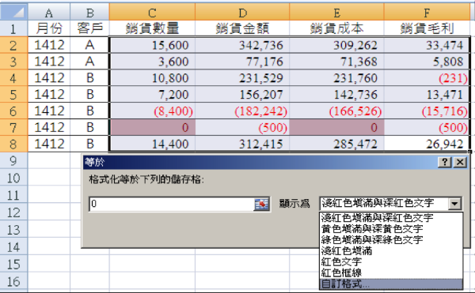Screen dimensions: 475x293
Task: Click cell with value 77,176
Action: (242, 62)
